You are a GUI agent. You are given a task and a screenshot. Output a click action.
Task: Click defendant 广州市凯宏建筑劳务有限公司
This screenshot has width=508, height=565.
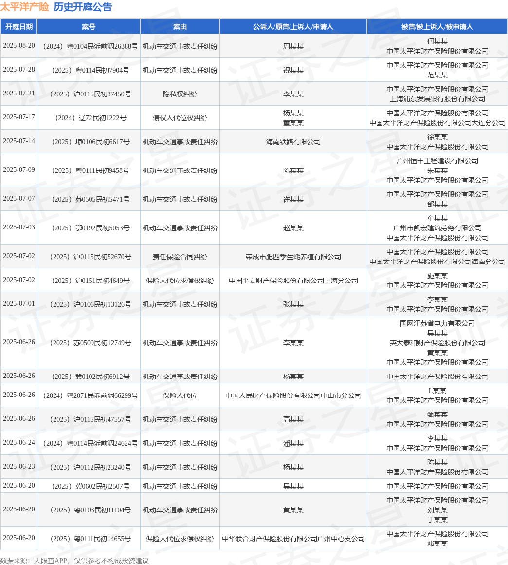coord(437,228)
